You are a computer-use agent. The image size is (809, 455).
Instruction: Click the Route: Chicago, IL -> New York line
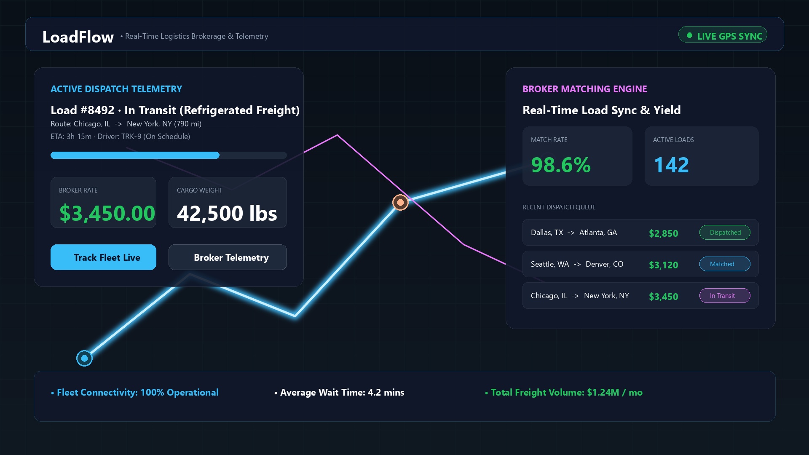coord(126,123)
